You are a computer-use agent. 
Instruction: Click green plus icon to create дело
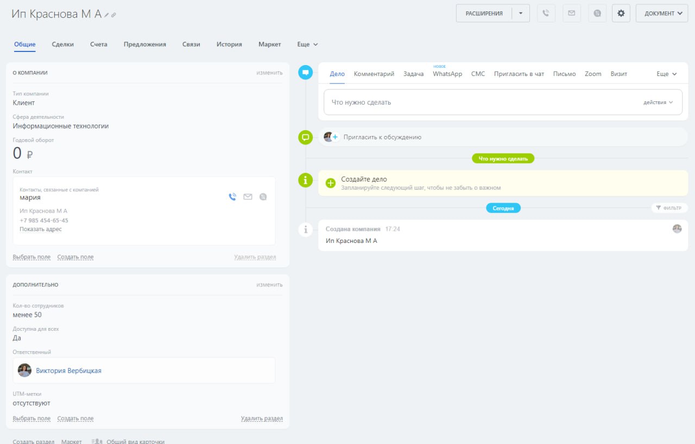click(x=331, y=183)
